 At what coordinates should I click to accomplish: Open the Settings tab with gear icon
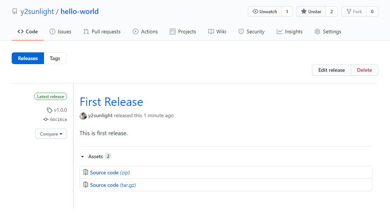pyautogui.click(x=328, y=32)
